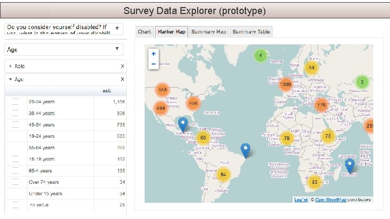Click the blue pin marker near Mexico
Image resolution: width=390 pixels, height=219 pixels.
click(x=183, y=125)
